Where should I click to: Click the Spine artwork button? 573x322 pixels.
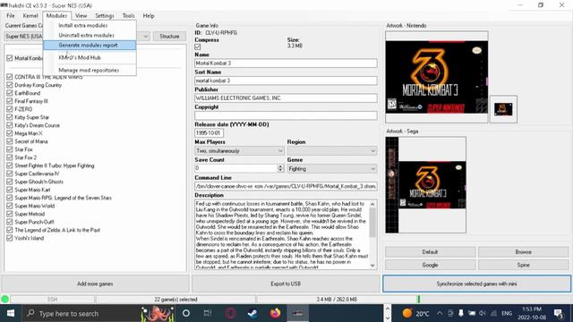coord(523,265)
